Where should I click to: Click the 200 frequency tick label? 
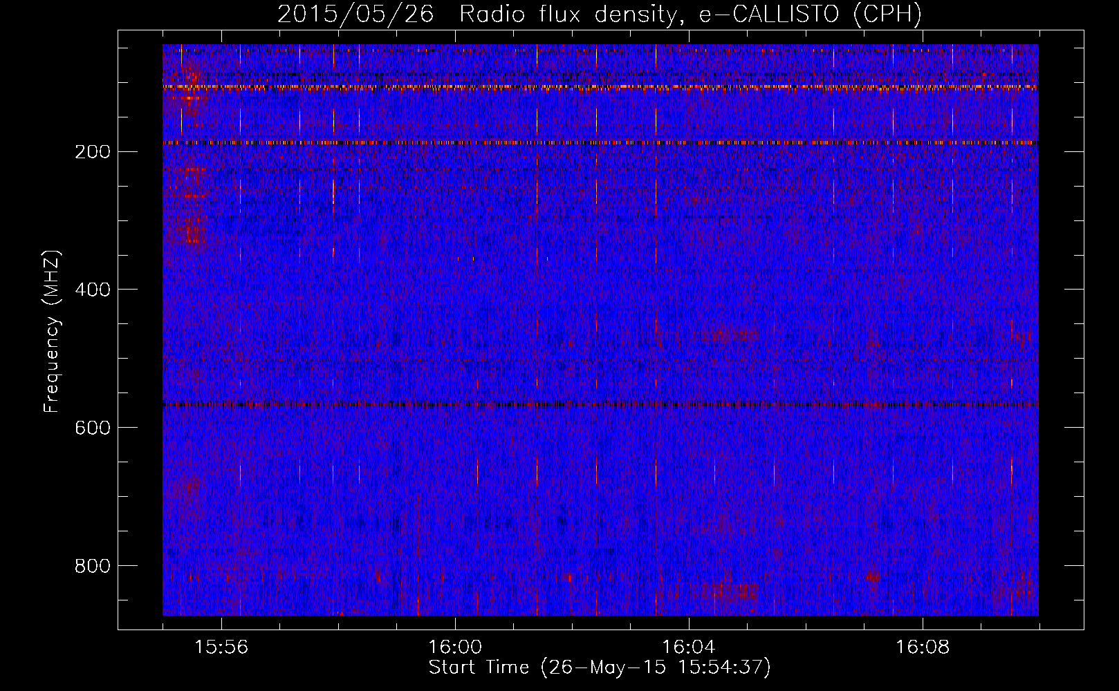pos(93,152)
